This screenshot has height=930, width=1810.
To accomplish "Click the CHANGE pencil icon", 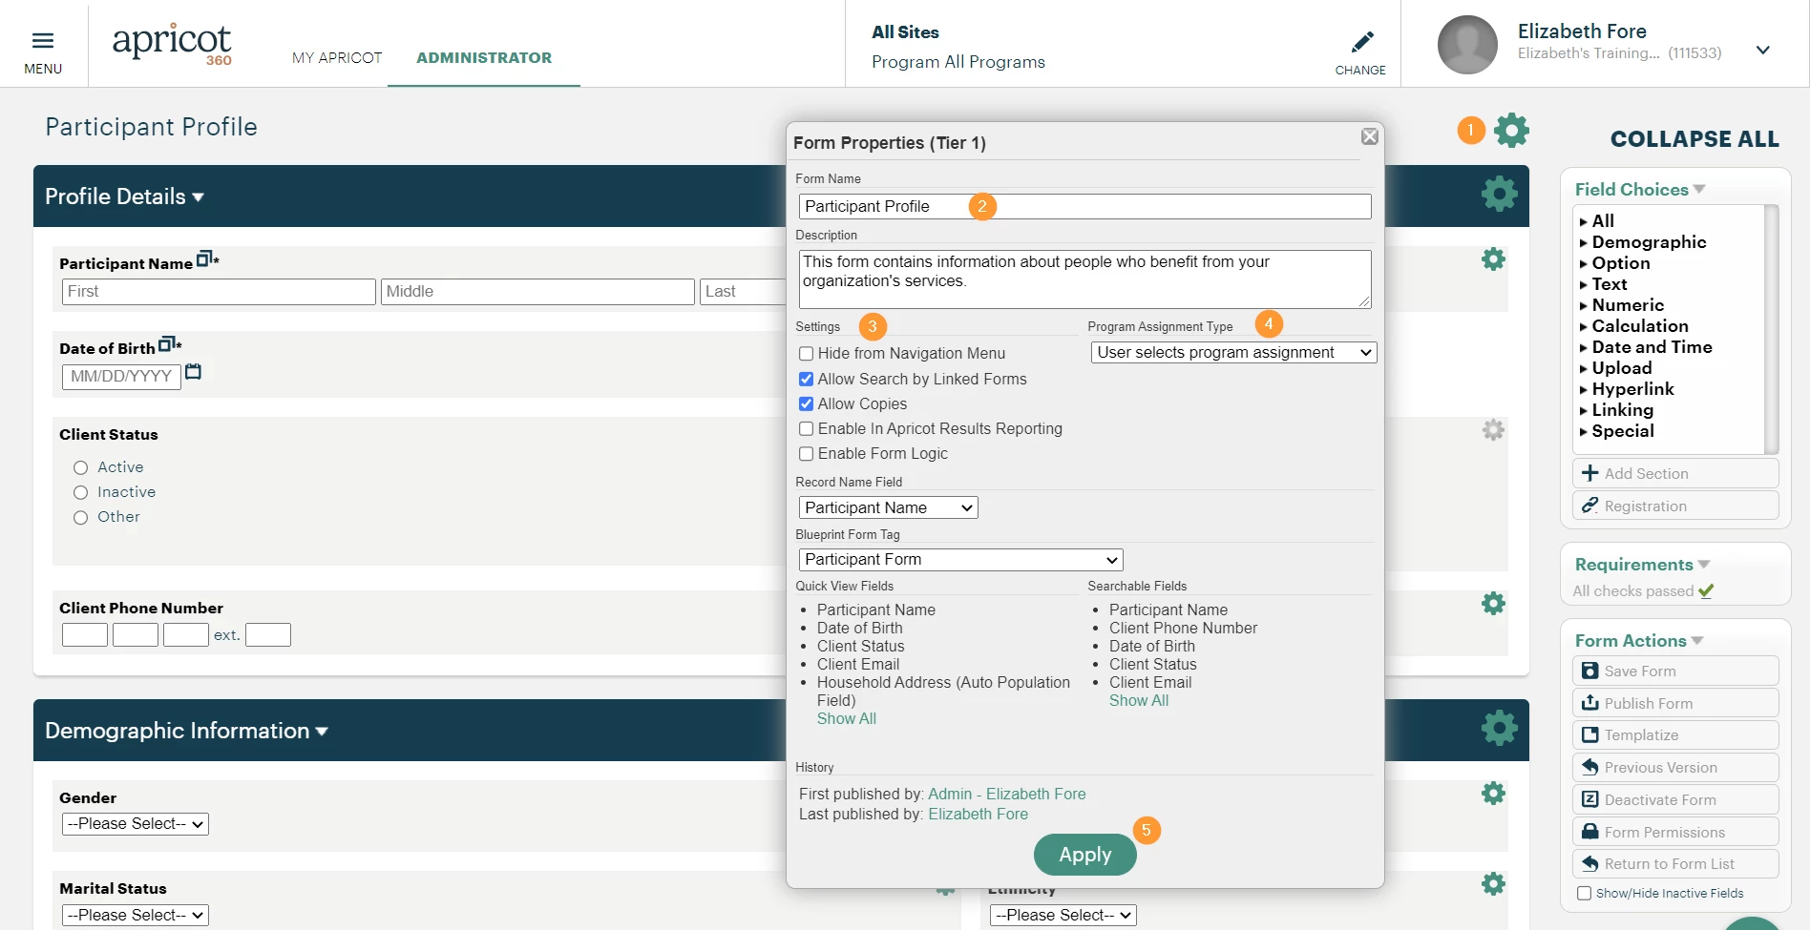I will point(1362,42).
